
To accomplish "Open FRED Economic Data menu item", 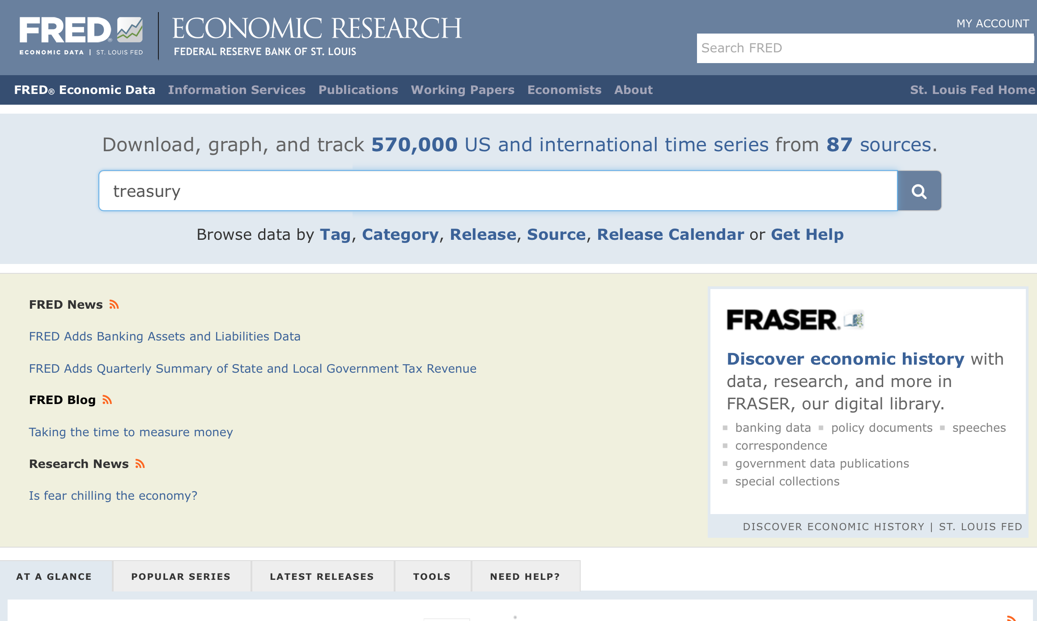I will coord(85,90).
